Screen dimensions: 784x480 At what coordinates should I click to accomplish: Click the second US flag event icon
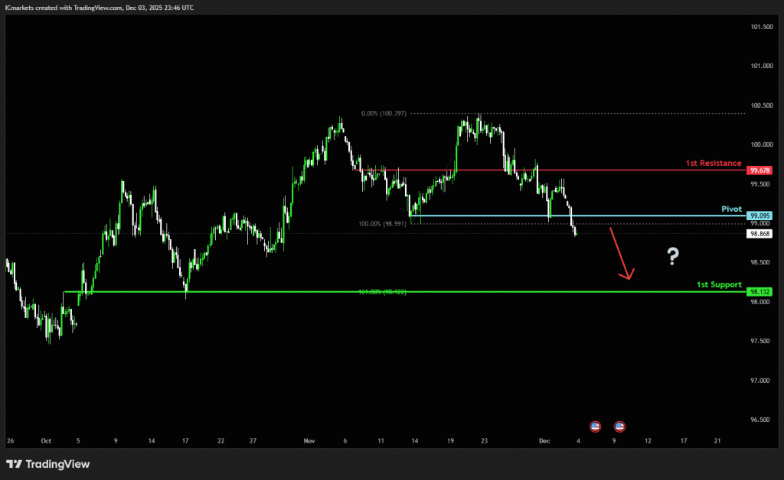[x=619, y=426]
